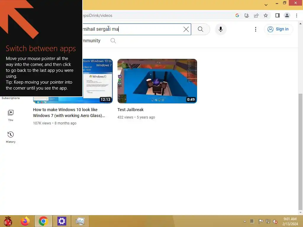
Task: Open the Windows 10 to Windows 7 thumbnail
Action: (x=98, y=81)
